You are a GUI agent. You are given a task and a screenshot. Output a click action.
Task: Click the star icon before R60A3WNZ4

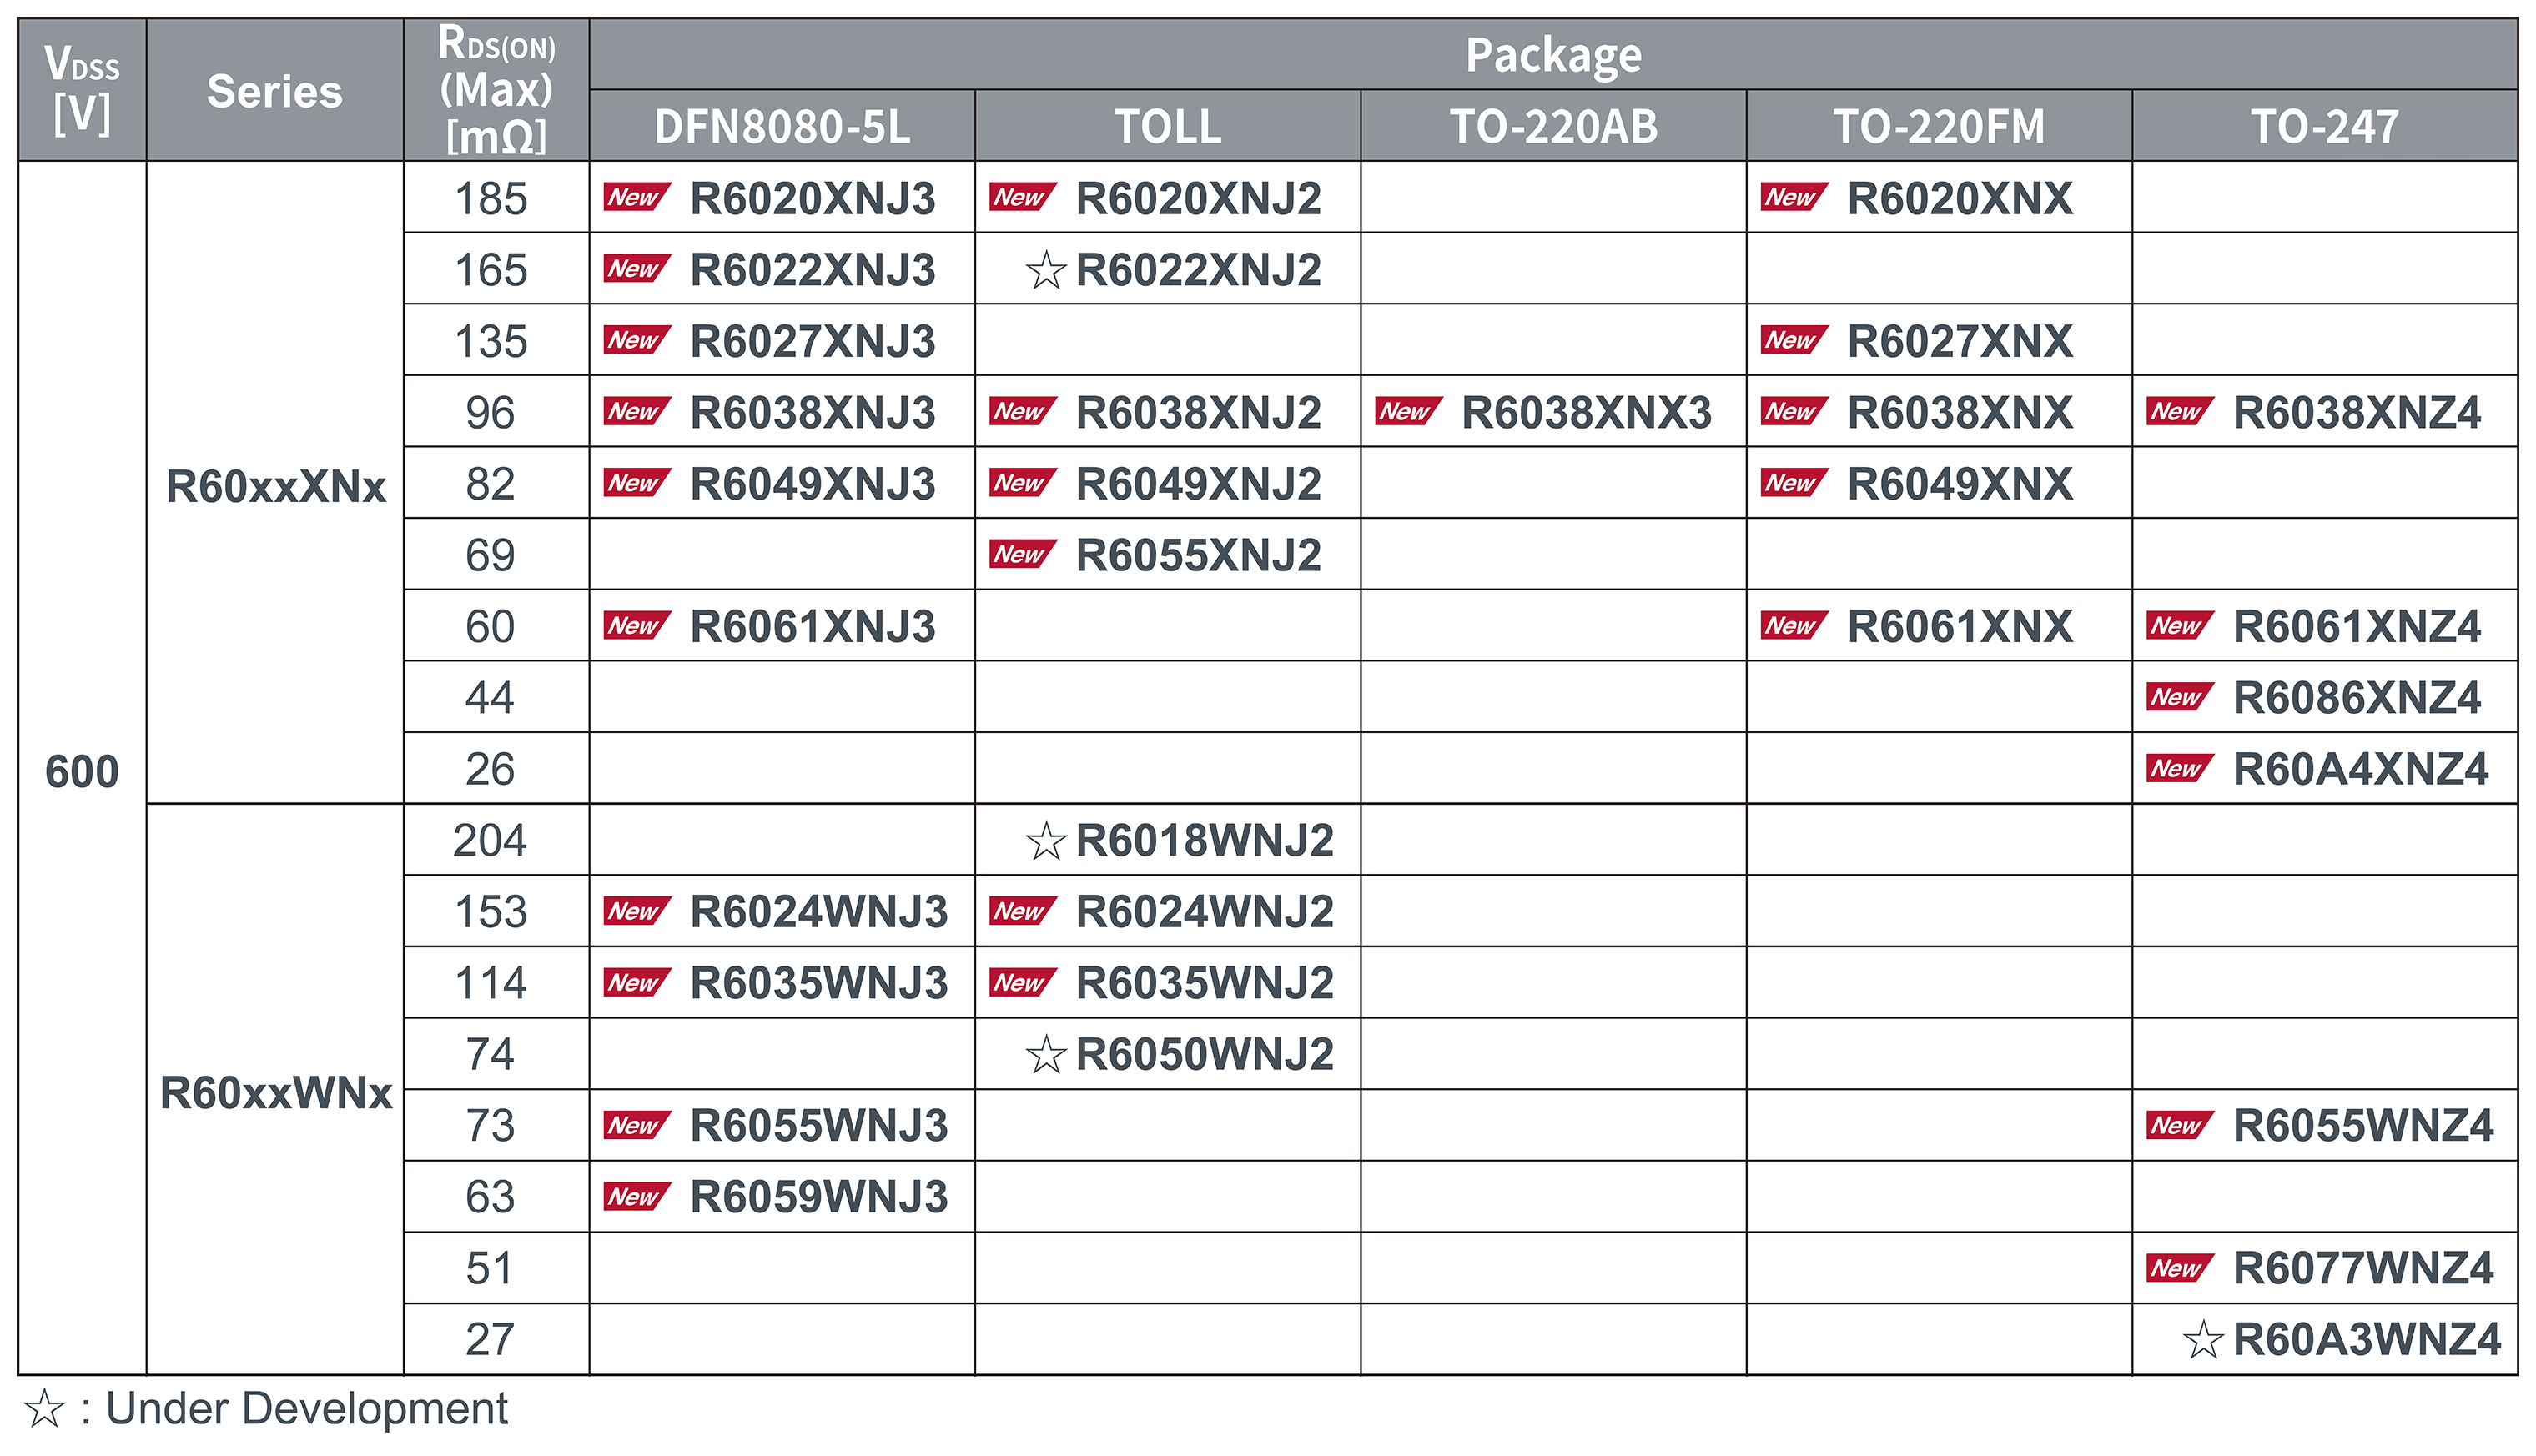click(2204, 1340)
